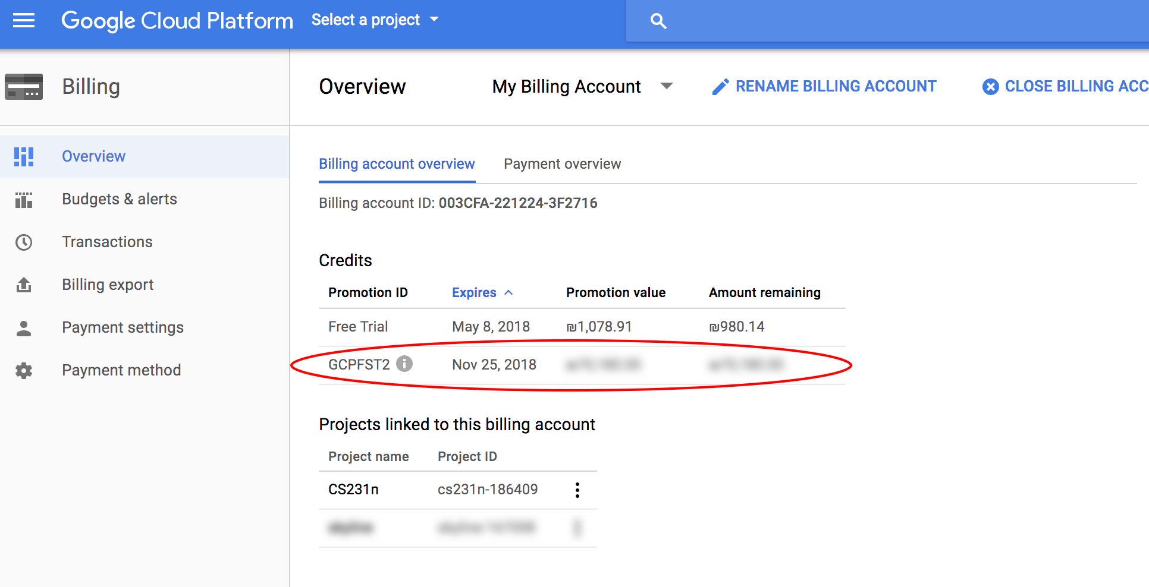Select the GCPFST2 promotion ID text
The image size is (1149, 587).
[359, 364]
